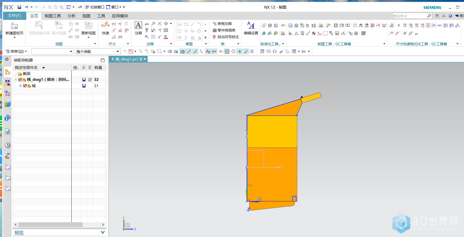The height and width of the screenshot is (237, 464).
Task: Expand the 尺寸快速格式化工具 group arrow
Action: pos(458,44)
